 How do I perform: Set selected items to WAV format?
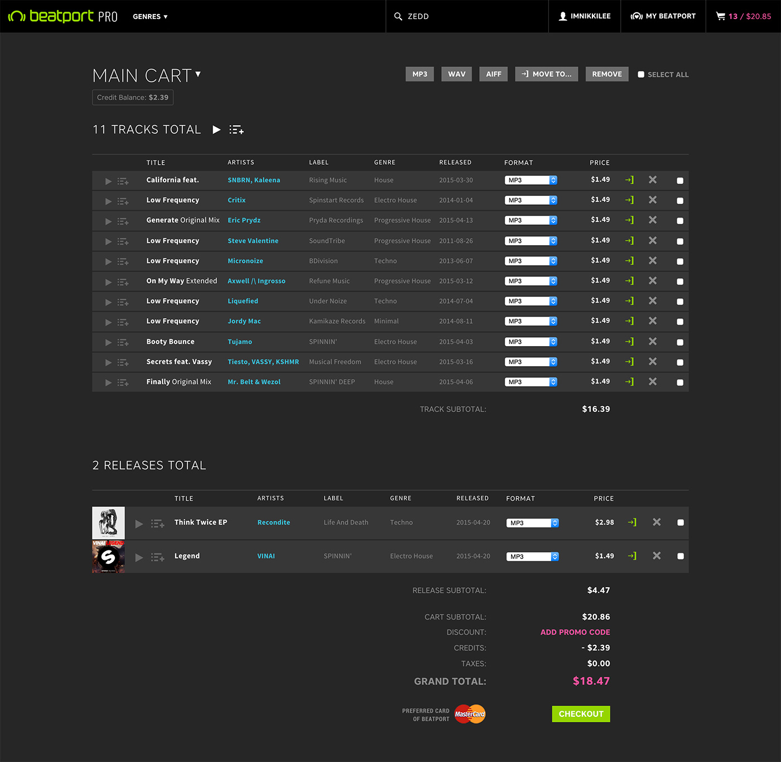[x=457, y=74]
